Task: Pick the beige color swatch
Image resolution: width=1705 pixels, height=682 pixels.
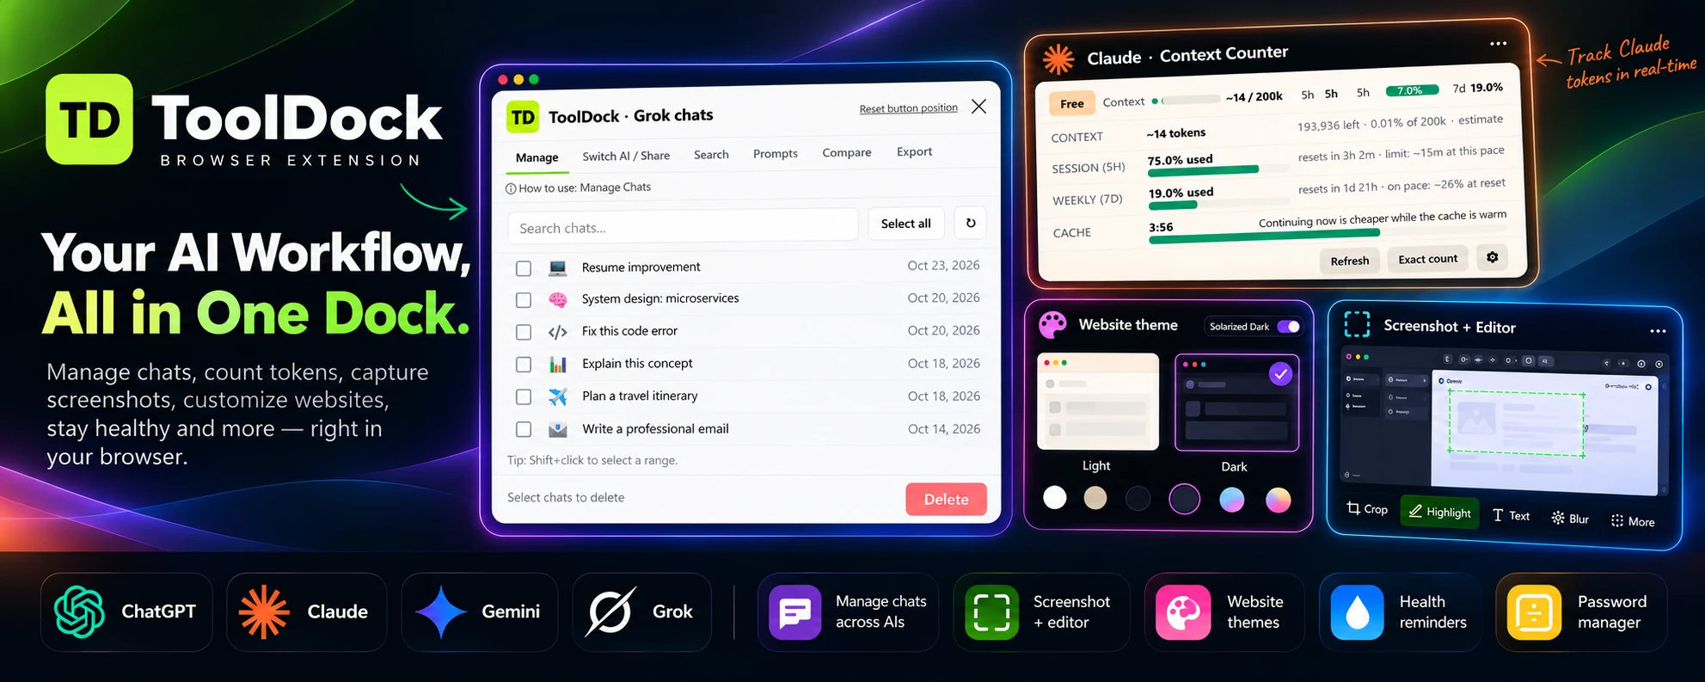Action: (1095, 498)
